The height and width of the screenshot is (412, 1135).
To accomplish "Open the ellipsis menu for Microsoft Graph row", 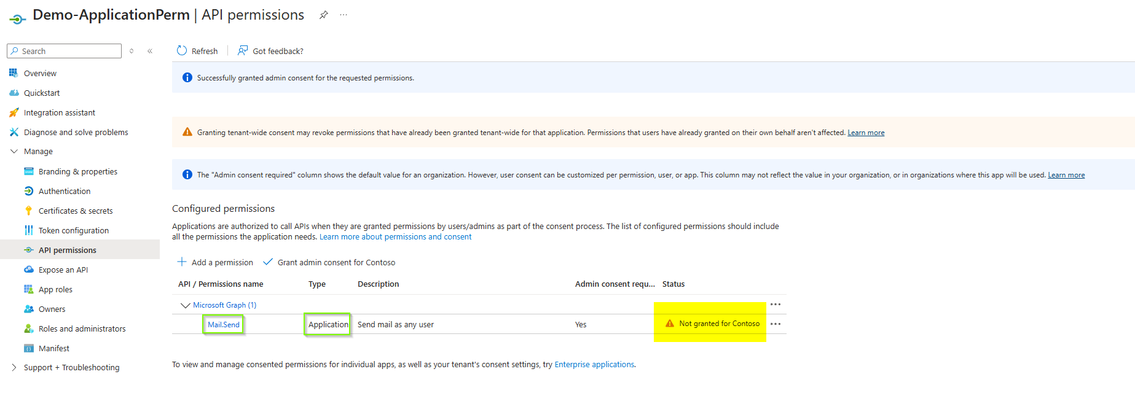I will pos(776,305).
